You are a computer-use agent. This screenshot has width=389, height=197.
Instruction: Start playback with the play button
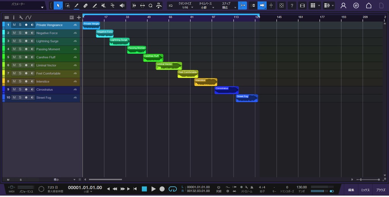[x=153, y=189]
